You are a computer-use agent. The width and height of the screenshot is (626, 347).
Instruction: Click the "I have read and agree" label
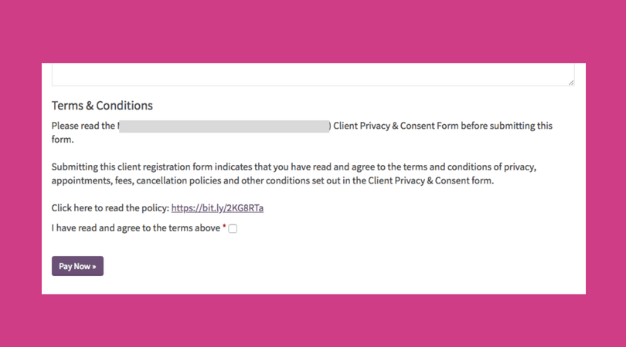(136, 228)
